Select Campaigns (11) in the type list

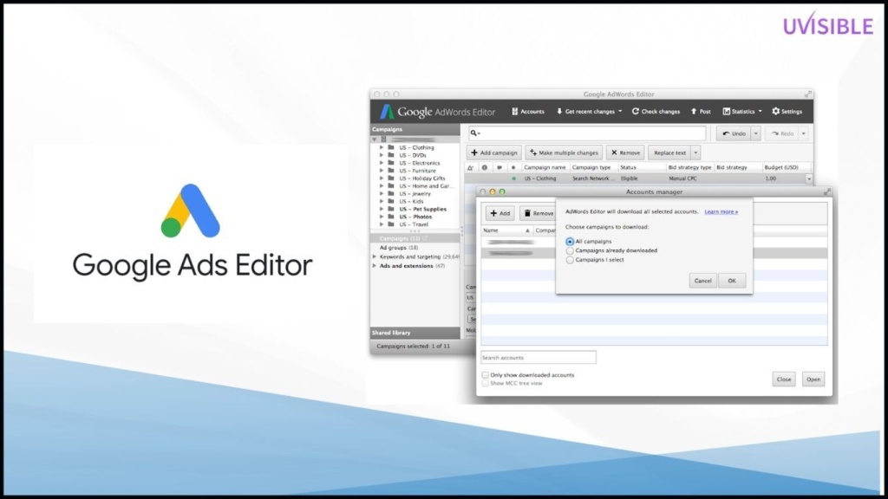(x=415, y=238)
